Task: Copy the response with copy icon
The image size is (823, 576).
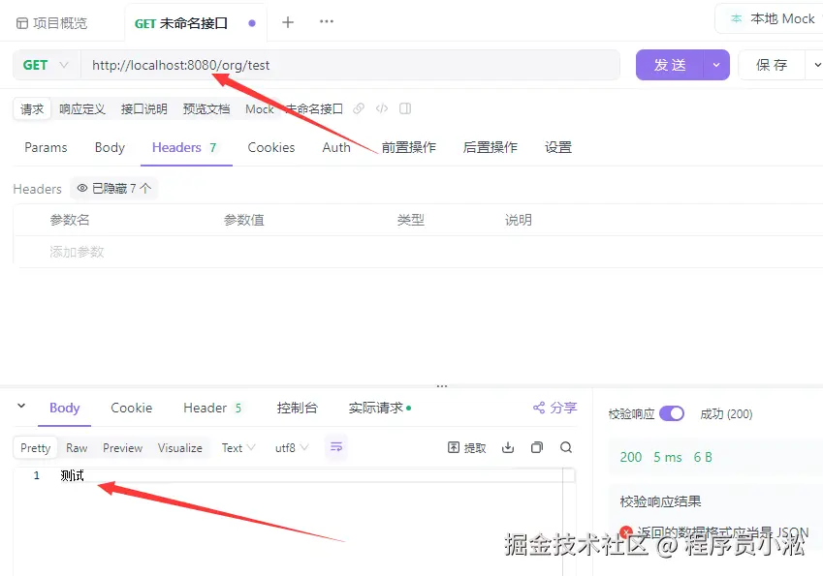Action: click(x=536, y=447)
